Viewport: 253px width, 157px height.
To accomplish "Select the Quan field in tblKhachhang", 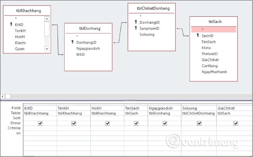I will click(20, 49).
